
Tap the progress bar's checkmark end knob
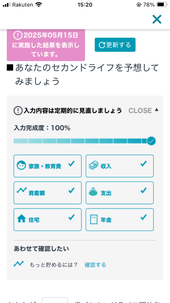(x=151, y=141)
